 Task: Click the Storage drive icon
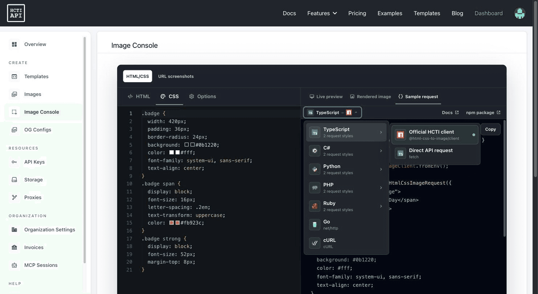coord(15,180)
